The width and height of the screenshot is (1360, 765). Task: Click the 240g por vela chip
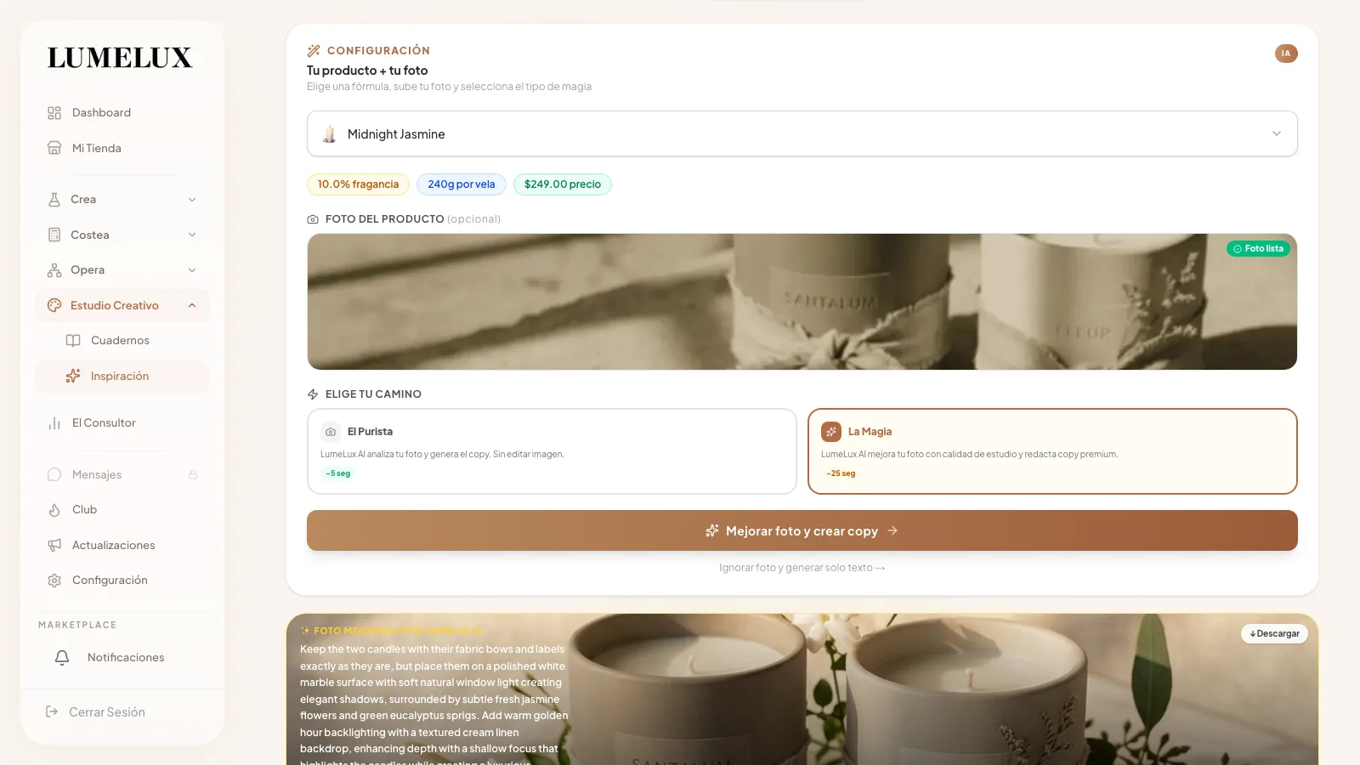click(461, 184)
